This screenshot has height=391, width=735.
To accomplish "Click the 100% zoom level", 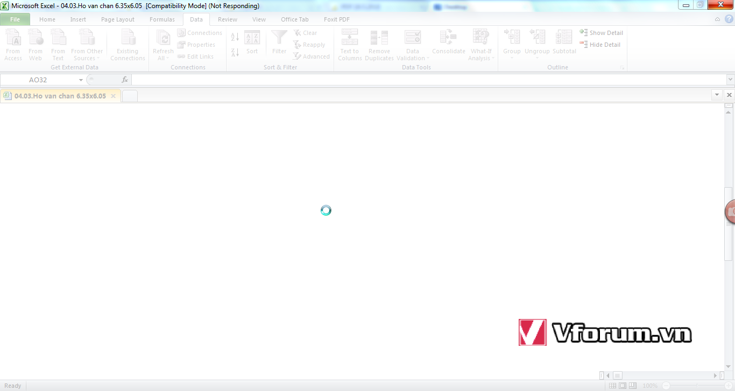I will coord(650,386).
